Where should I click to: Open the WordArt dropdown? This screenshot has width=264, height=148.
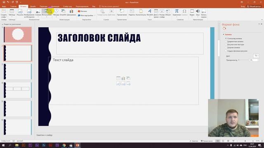[149, 13]
